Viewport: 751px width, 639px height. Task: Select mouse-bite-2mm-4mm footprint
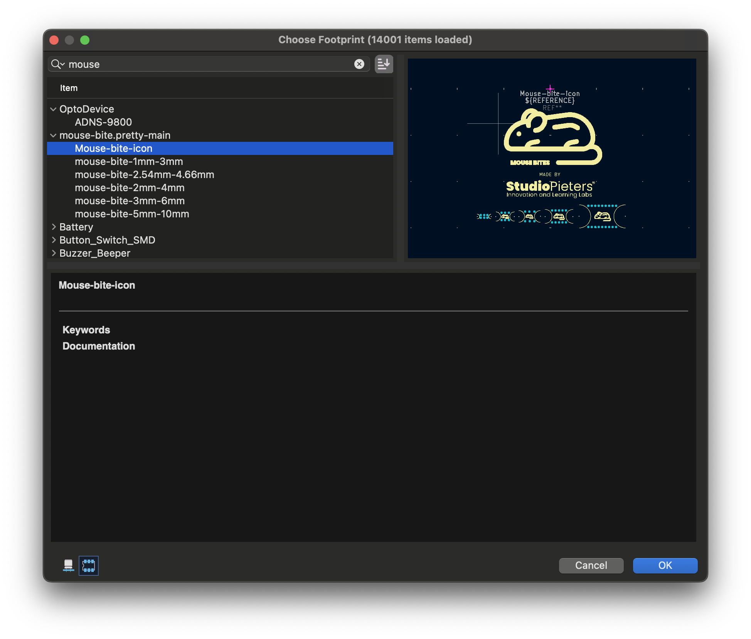click(x=220, y=188)
